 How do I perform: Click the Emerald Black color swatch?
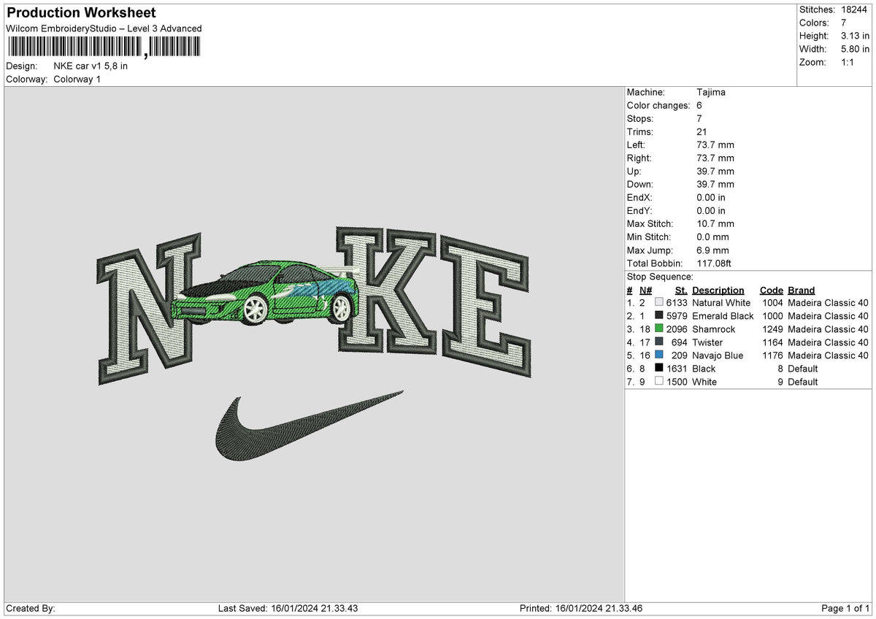pyautogui.click(x=659, y=316)
